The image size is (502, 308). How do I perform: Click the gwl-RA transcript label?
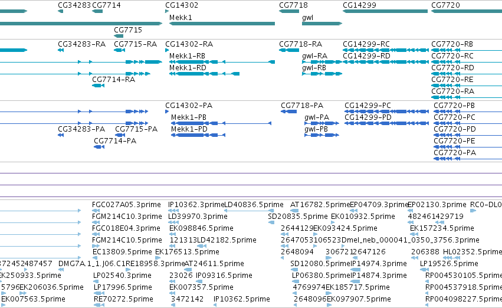[x=315, y=56]
